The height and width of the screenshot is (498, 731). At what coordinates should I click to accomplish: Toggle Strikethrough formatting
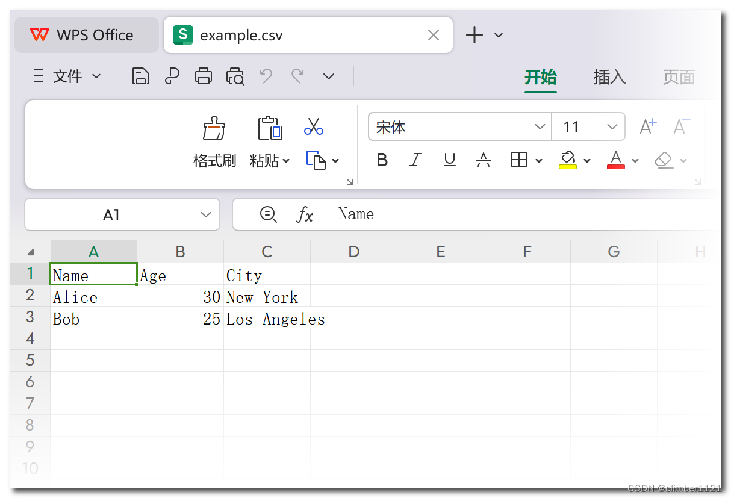pyautogui.click(x=484, y=160)
